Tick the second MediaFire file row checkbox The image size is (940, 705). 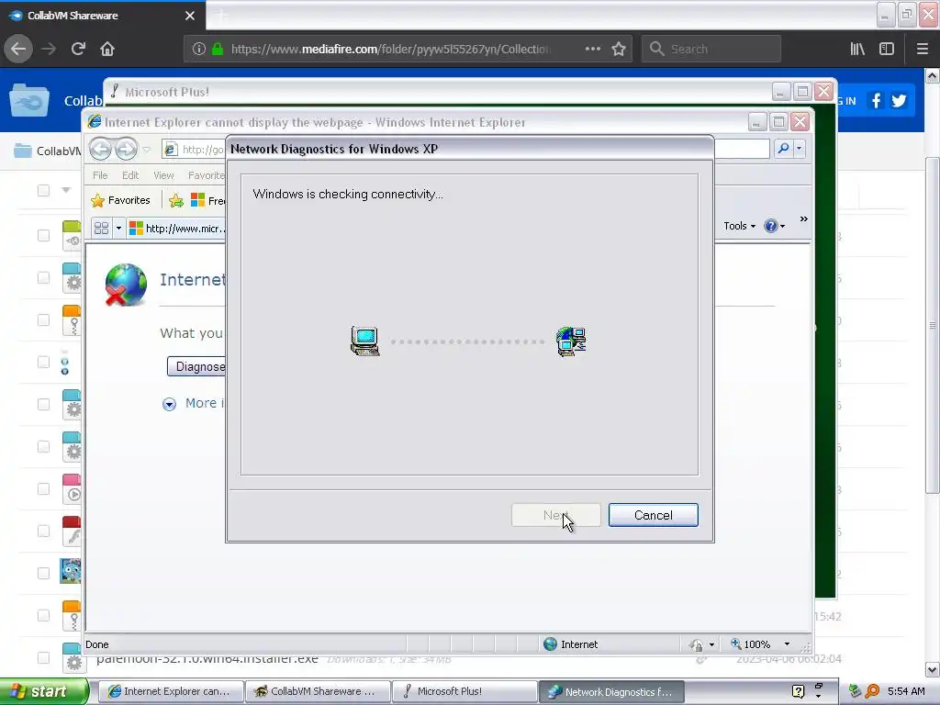pos(43,277)
